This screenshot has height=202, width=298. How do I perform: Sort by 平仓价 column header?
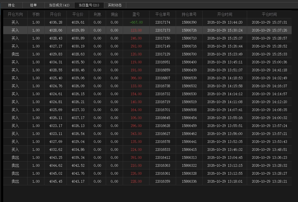tap(78, 14)
